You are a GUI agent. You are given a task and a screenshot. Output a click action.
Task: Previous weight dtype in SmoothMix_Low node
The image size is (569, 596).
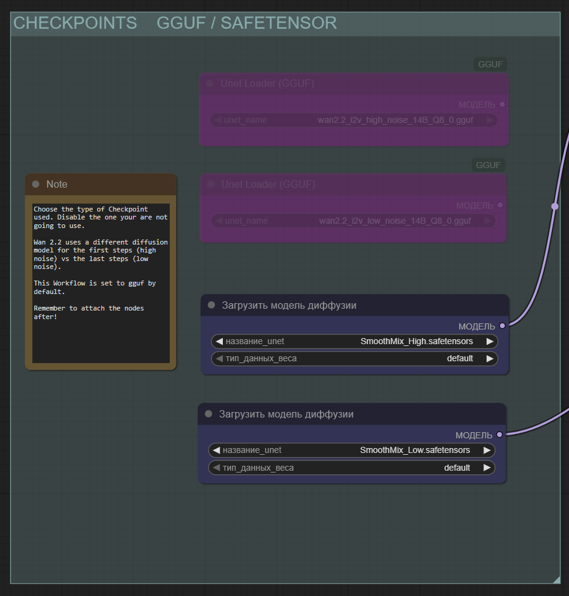click(x=216, y=468)
